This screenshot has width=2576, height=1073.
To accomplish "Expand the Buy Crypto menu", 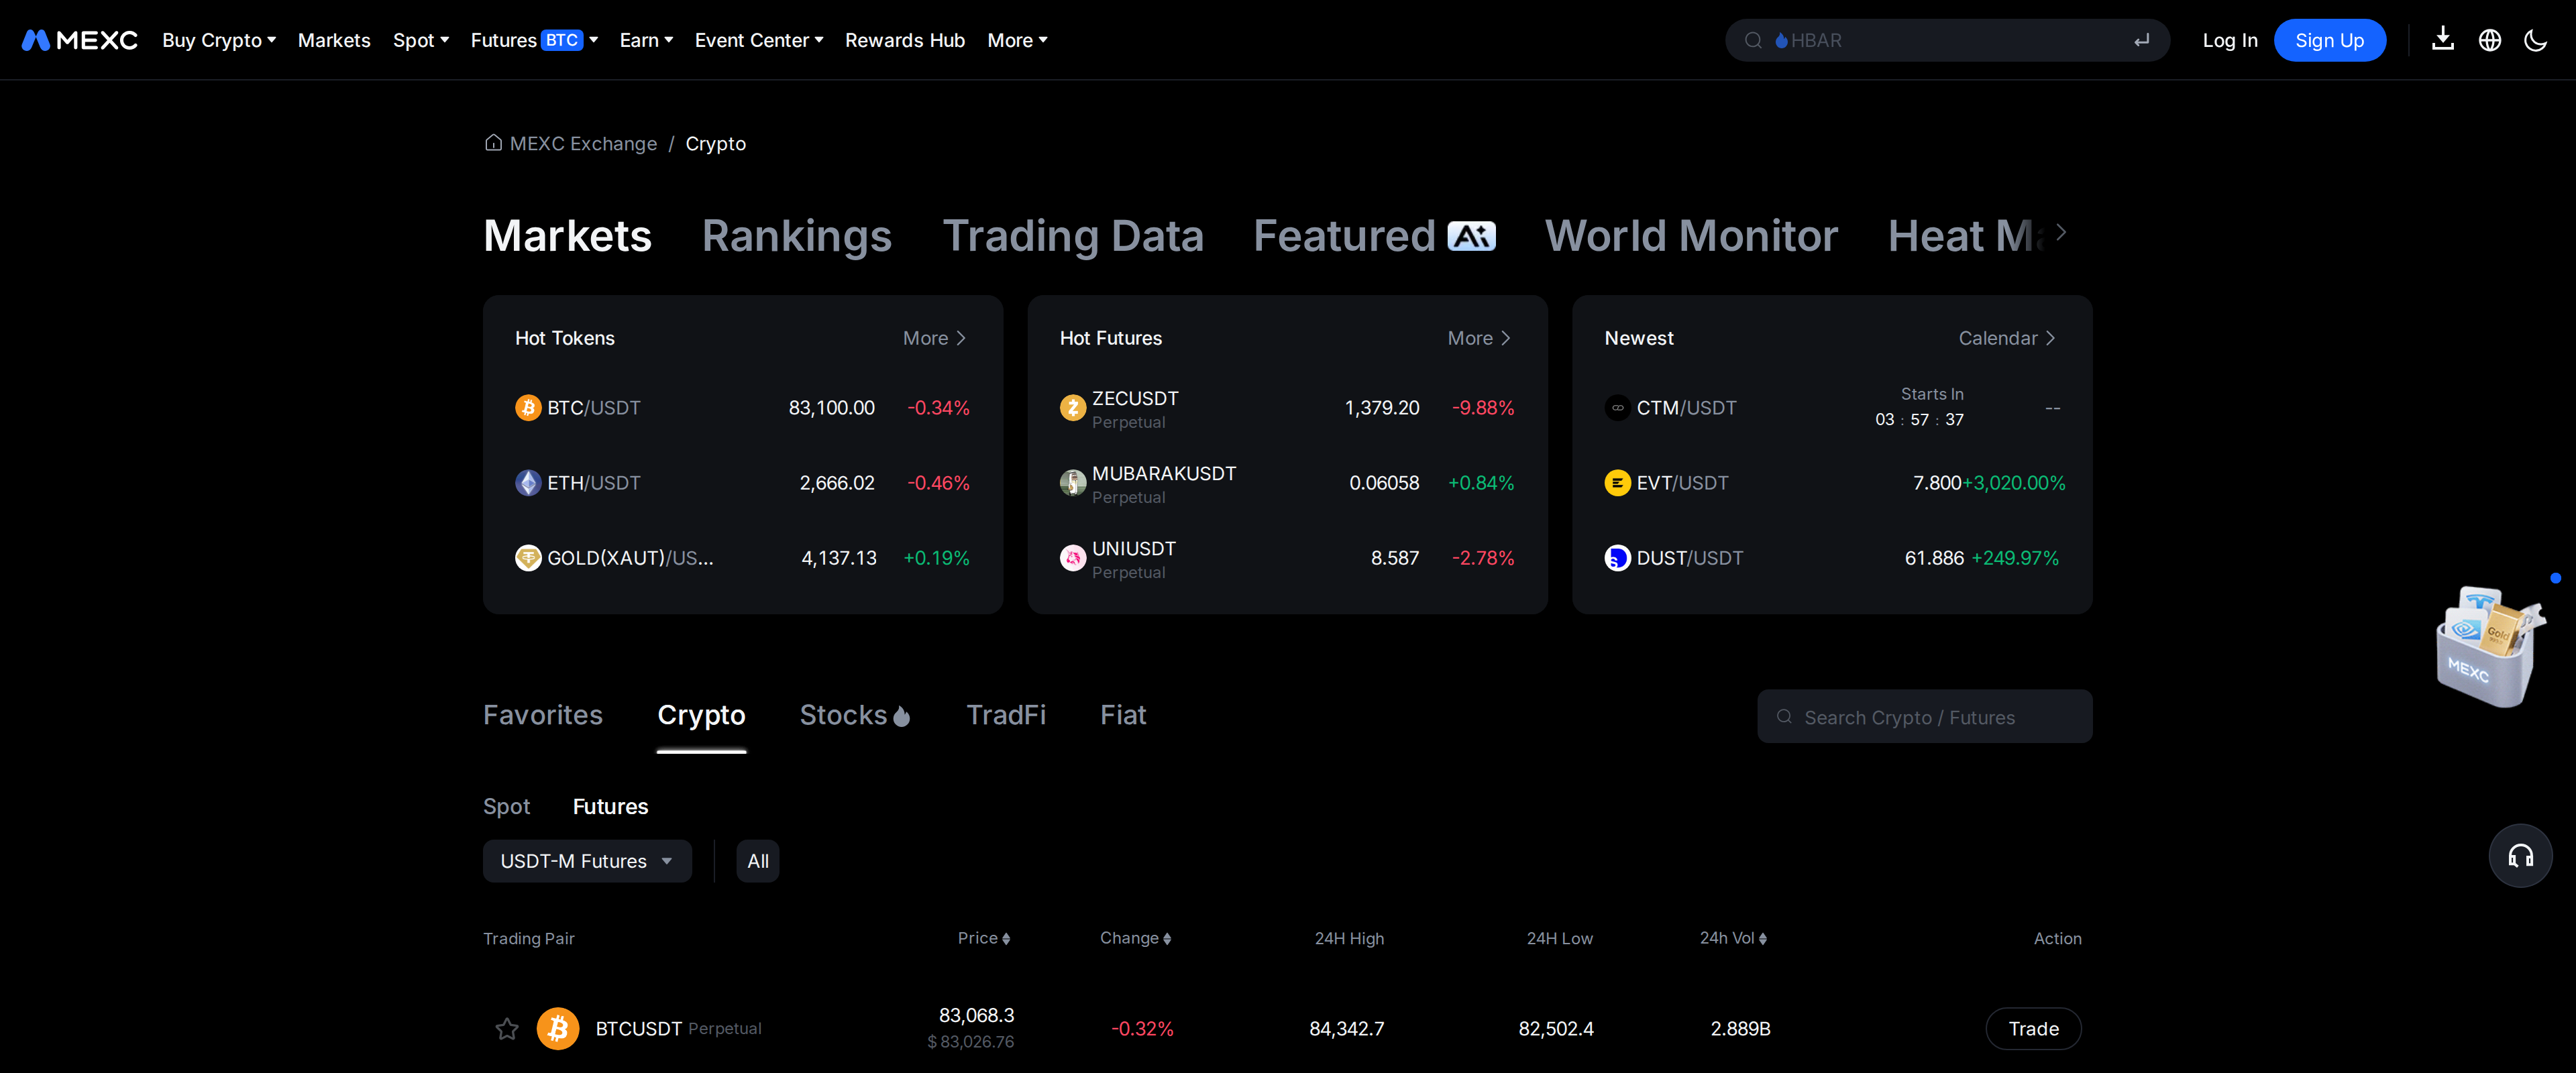I will (x=219, y=40).
